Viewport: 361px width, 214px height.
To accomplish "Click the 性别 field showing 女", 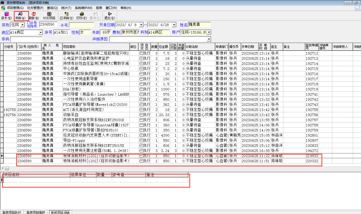I will pyautogui.click(x=85, y=32).
